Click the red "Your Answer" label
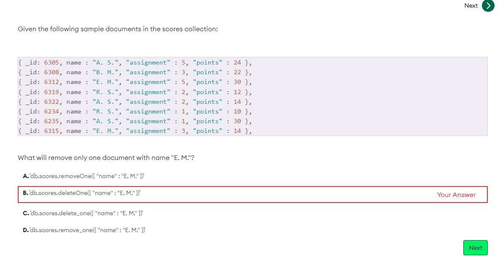 click(456, 195)
